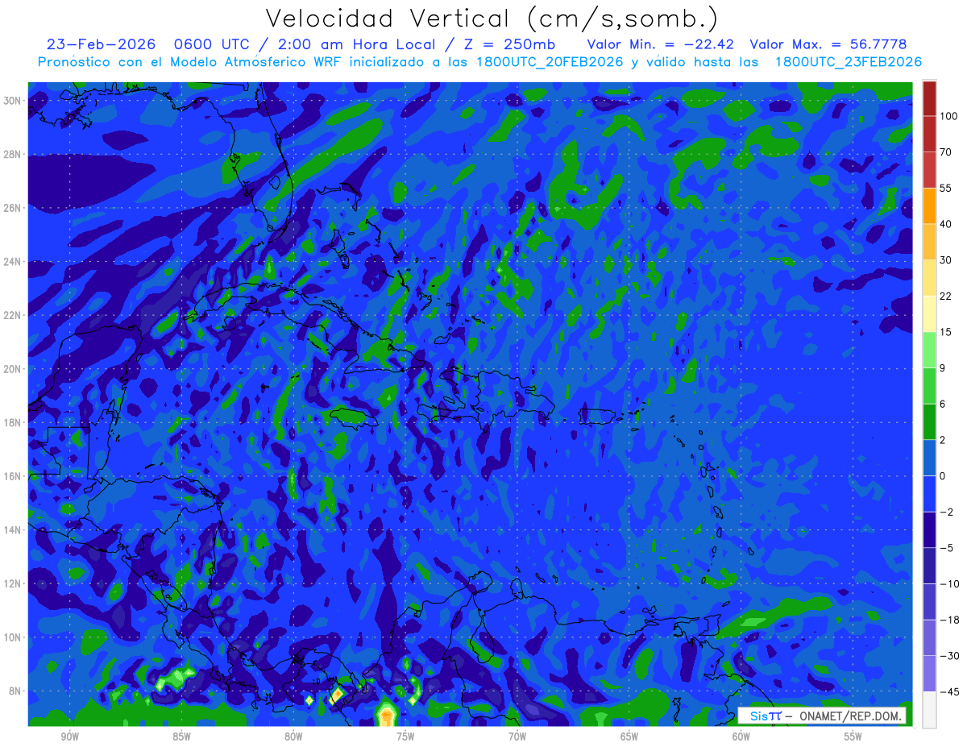Click the "Valor Min. = -22.42" value
Image resolution: width=967 pixels, height=747 pixels.
660,44
